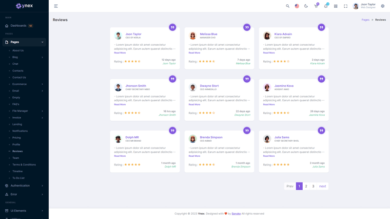
Task: Open the related apps grid icon
Action: coord(335,6)
